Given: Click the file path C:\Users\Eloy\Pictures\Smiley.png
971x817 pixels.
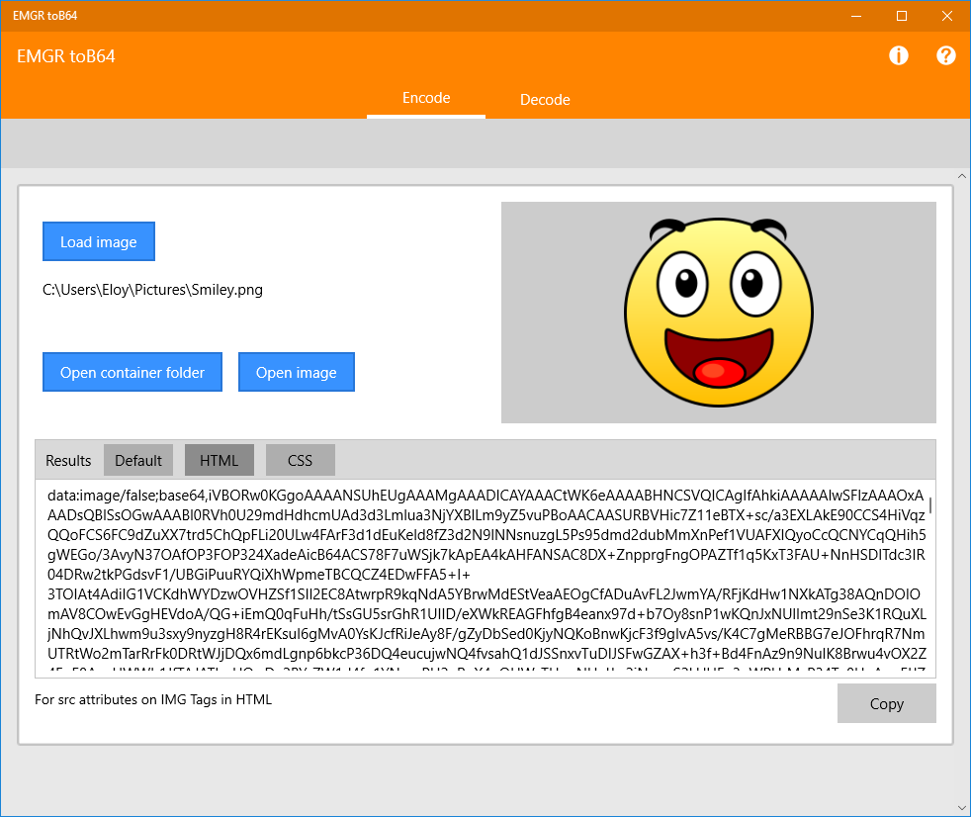Looking at the screenshot, I should pyautogui.click(x=152, y=290).
